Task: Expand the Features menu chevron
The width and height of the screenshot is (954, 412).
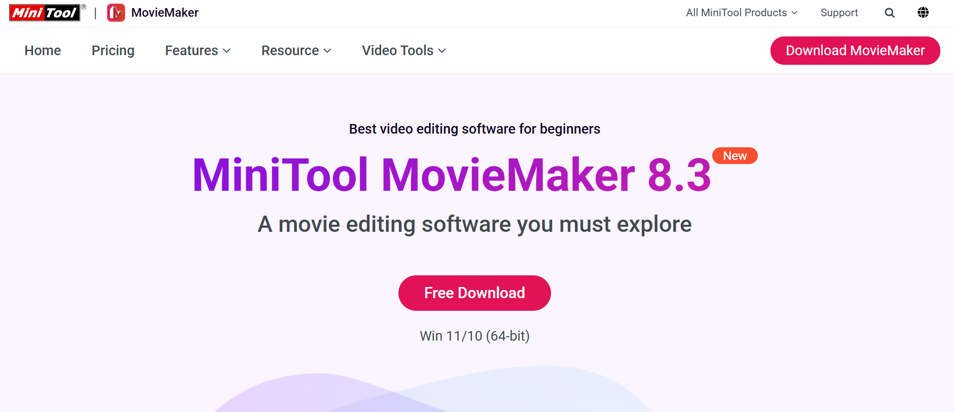Action: [x=227, y=51]
